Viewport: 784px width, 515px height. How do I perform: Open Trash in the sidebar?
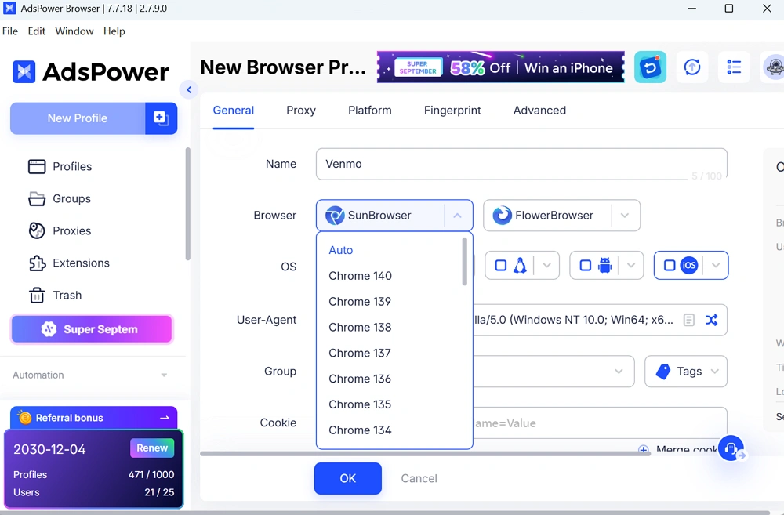pyautogui.click(x=67, y=296)
